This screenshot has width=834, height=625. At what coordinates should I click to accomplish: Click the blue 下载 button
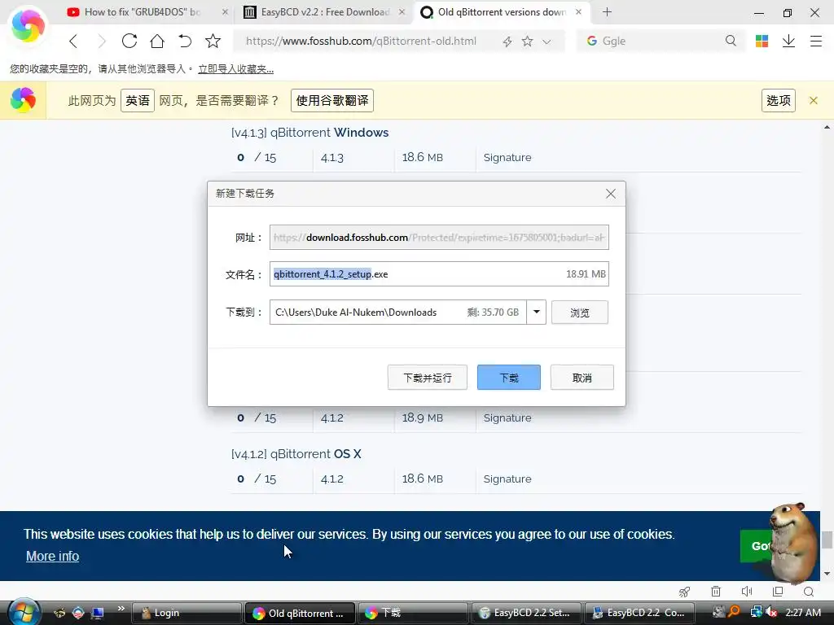tap(508, 378)
